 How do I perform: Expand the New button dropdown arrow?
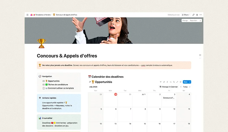click(190, 82)
